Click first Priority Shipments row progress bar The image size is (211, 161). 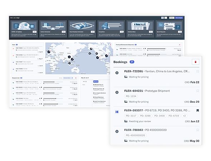(x=157, y=49)
